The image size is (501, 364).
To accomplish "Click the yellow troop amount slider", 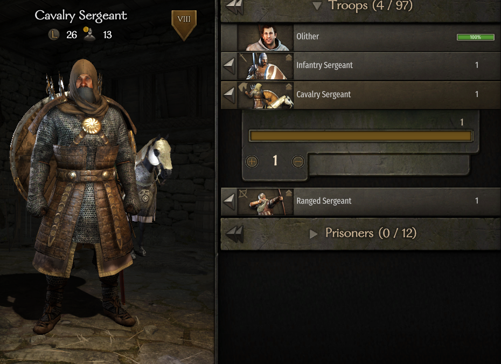I will 361,136.
